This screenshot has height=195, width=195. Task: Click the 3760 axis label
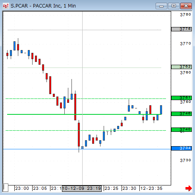[185, 73]
